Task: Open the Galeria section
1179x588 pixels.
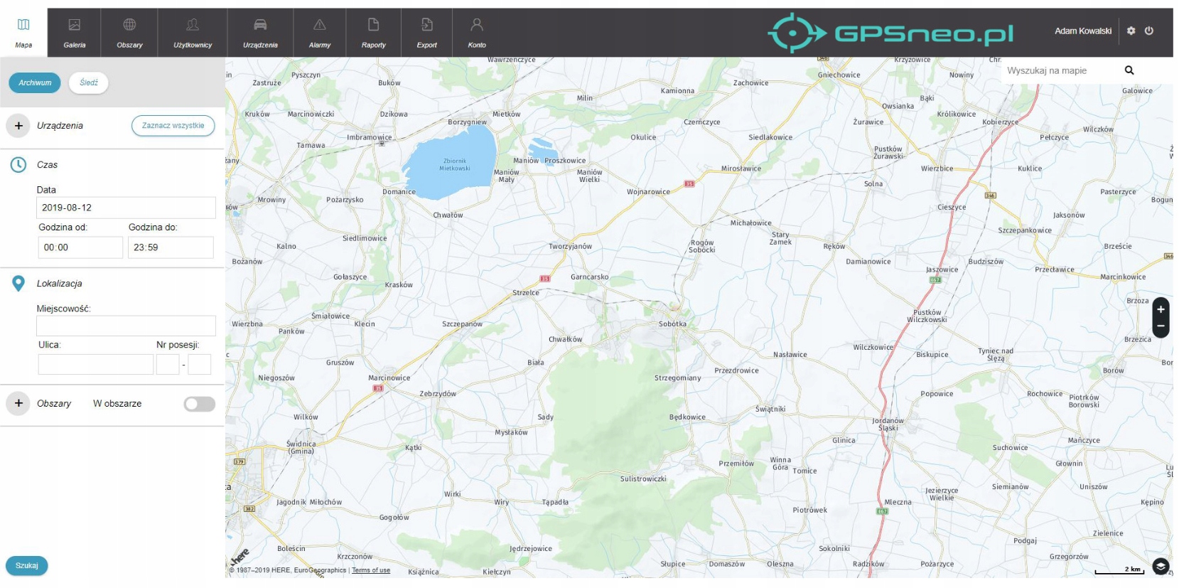Action: pos(74,33)
